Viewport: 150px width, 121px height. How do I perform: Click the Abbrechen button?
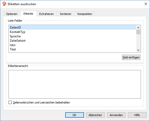pos(95,115)
